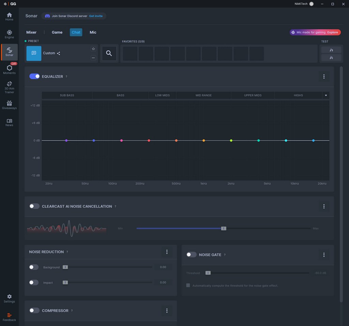Open the 3D Aim Trainer
Screen dimensions: 349x326
9,87
